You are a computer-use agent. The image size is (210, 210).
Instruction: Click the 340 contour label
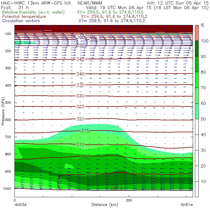tap(80, 74)
